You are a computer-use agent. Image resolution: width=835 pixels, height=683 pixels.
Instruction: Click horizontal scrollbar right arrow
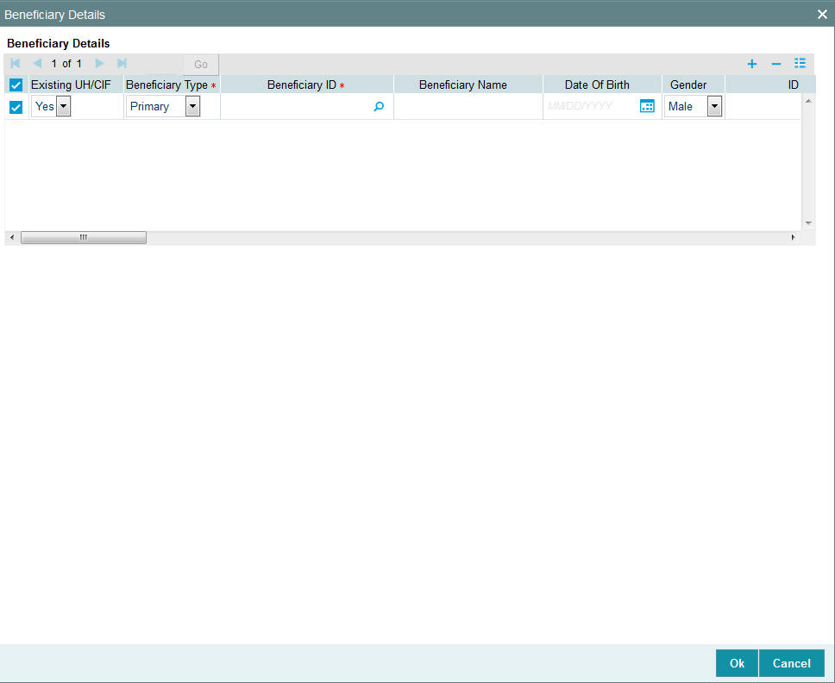pos(793,237)
